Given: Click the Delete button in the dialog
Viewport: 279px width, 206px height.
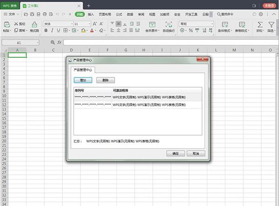Looking at the screenshot, I should pos(106,80).
